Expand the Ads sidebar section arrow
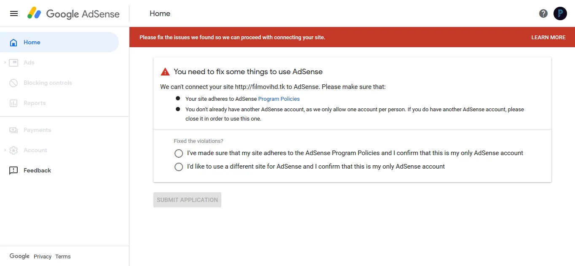The width and height of the screenshot is (575, 266). coord(5,63)
